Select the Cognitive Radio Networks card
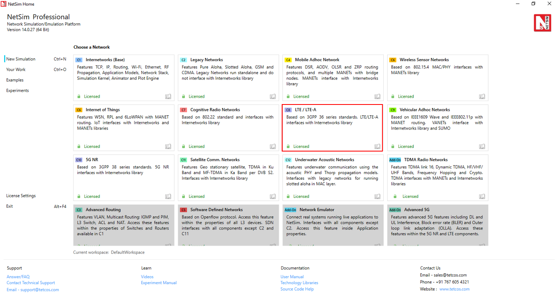The height and width of the screenshot is (295, 555). click(x=228, y=127)
